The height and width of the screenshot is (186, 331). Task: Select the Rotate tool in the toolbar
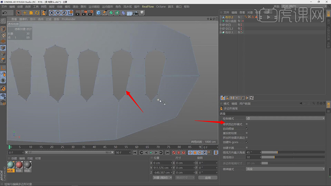click(37, 13)
